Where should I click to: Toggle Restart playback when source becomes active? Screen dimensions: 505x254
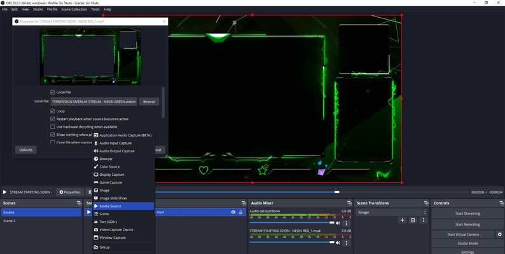point(53,119)
